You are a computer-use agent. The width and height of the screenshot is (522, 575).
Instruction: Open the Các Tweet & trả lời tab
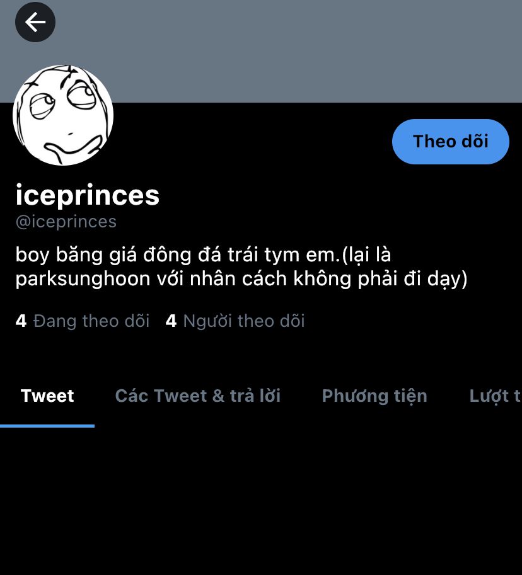pos(198,396)
